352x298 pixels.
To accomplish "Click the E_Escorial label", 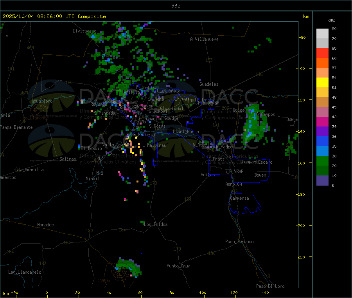I will coord(145,135).
